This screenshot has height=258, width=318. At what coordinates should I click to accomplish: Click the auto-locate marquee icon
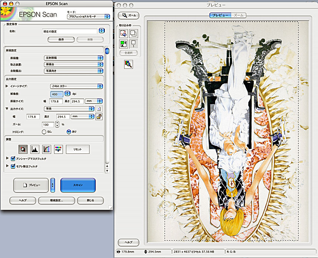click(x=124, y=44)
